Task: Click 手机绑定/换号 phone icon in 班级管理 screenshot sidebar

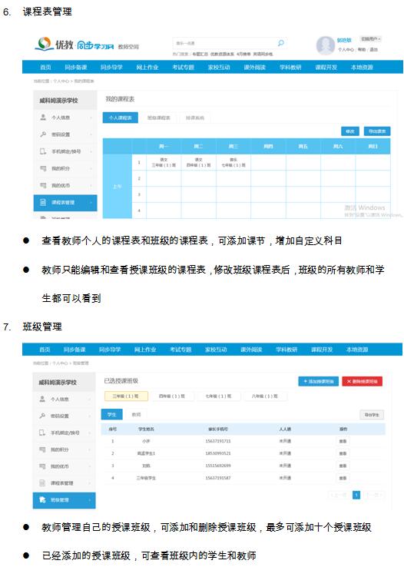Action: [x=42, y=433]
